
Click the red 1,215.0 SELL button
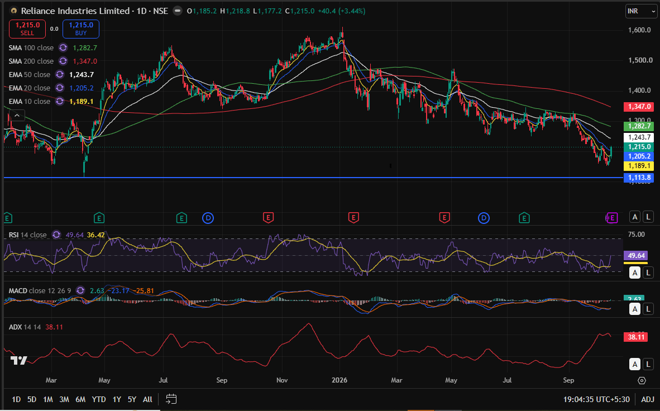point(27,28)
